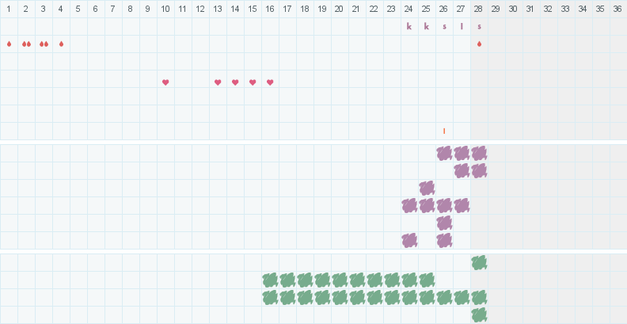The width and height of the screenshot is (627, 324).
Task: Select day 36 column header
Action: pyautogui.click(x=617, y=9)
